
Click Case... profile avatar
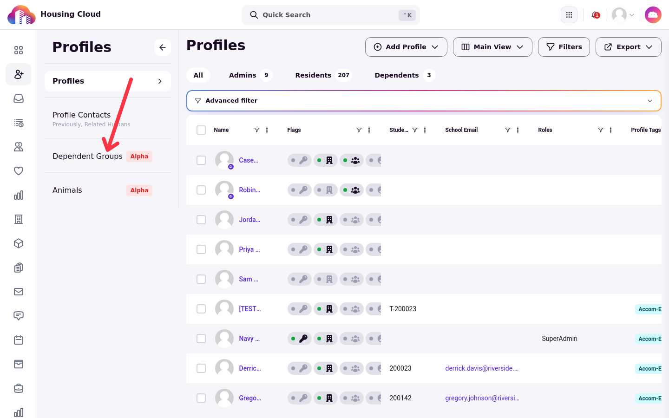pyautogui.click(x=224, y=160)
